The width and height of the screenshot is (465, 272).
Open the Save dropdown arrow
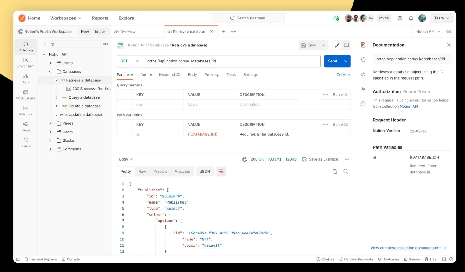point(324,45)
